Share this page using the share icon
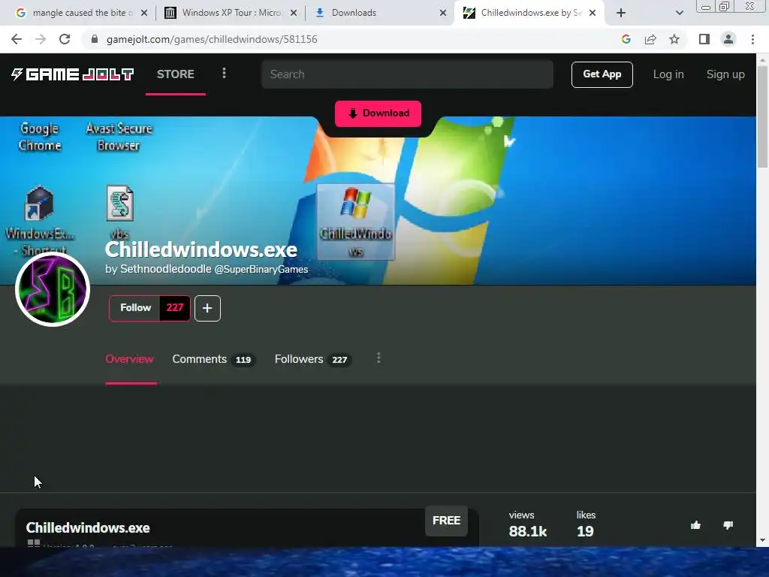The height and width of the screenshot is (577, 769). click(x=650, y=39)
